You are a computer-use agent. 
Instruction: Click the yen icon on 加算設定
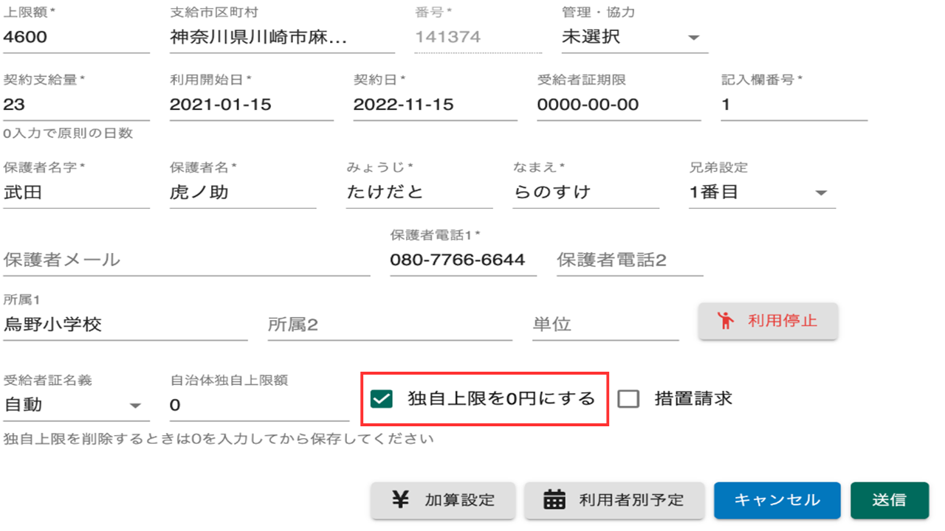coord(400,499)
